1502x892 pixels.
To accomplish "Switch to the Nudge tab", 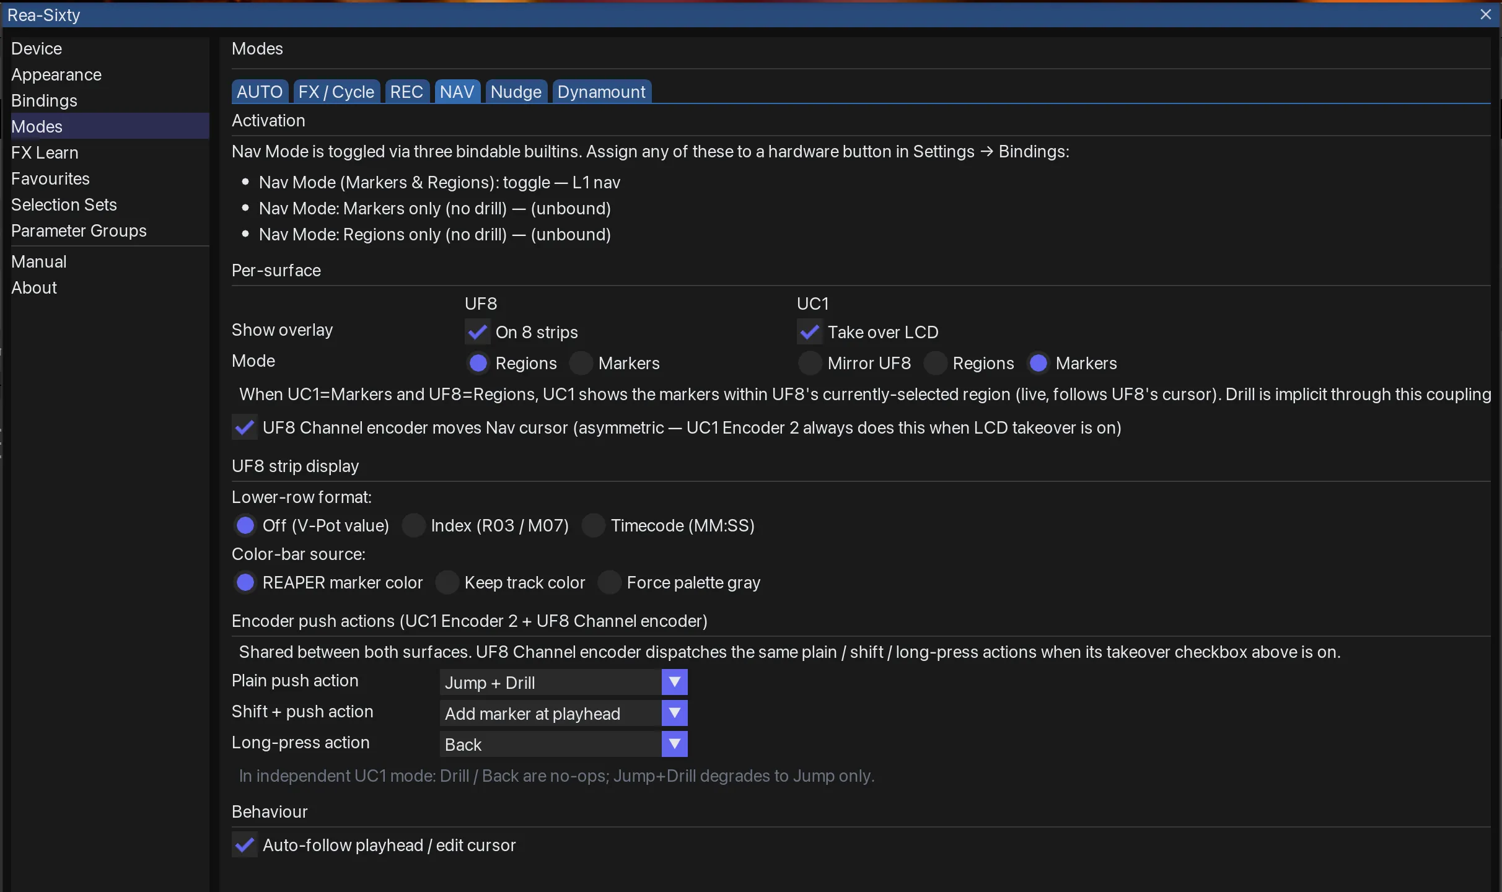I will [x=516, y=92].
